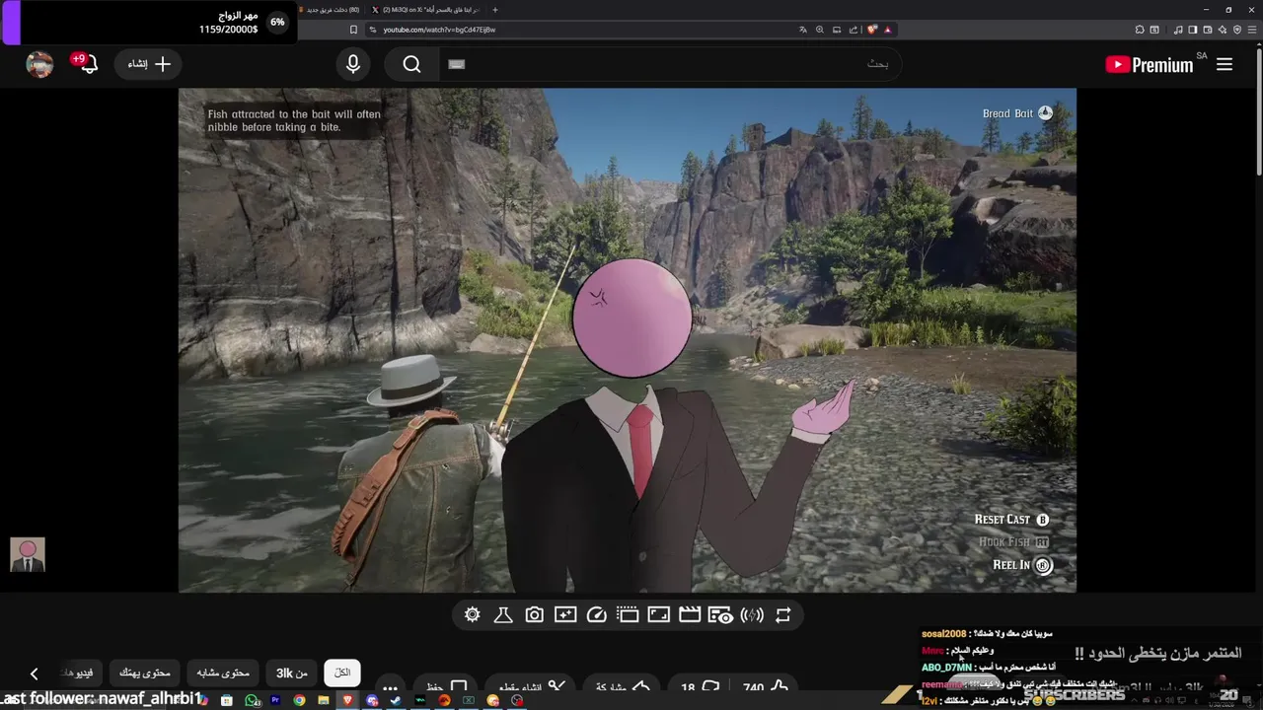
Task: Open the account avatar menu
Action: coord(39,64)
